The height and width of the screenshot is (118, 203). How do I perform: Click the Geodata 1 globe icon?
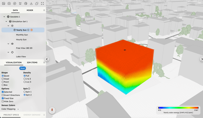point(8,17)
